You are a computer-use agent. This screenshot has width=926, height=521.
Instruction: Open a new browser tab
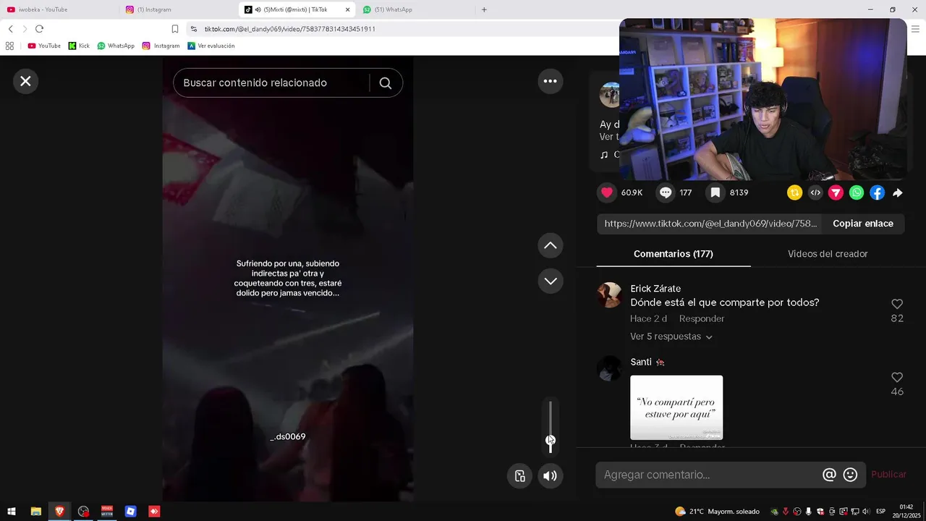(x=484, y=9)
